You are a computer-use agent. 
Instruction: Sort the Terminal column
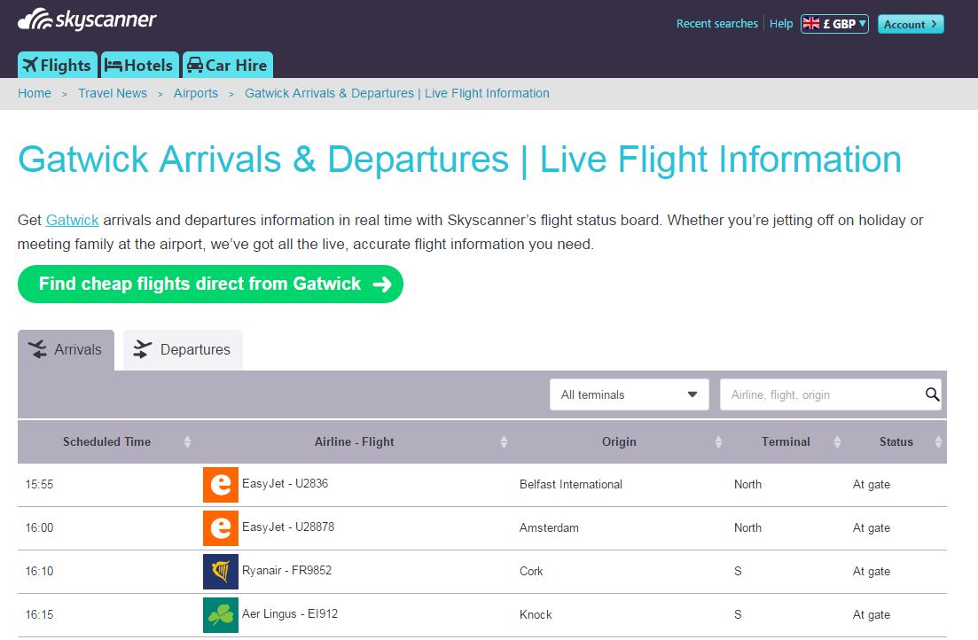836,442
